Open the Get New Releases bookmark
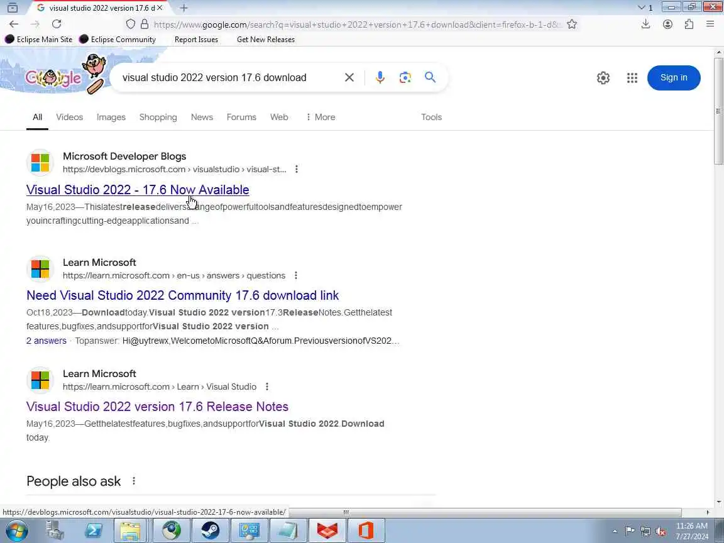Screen dimensions: 724x543 [265, 39]
